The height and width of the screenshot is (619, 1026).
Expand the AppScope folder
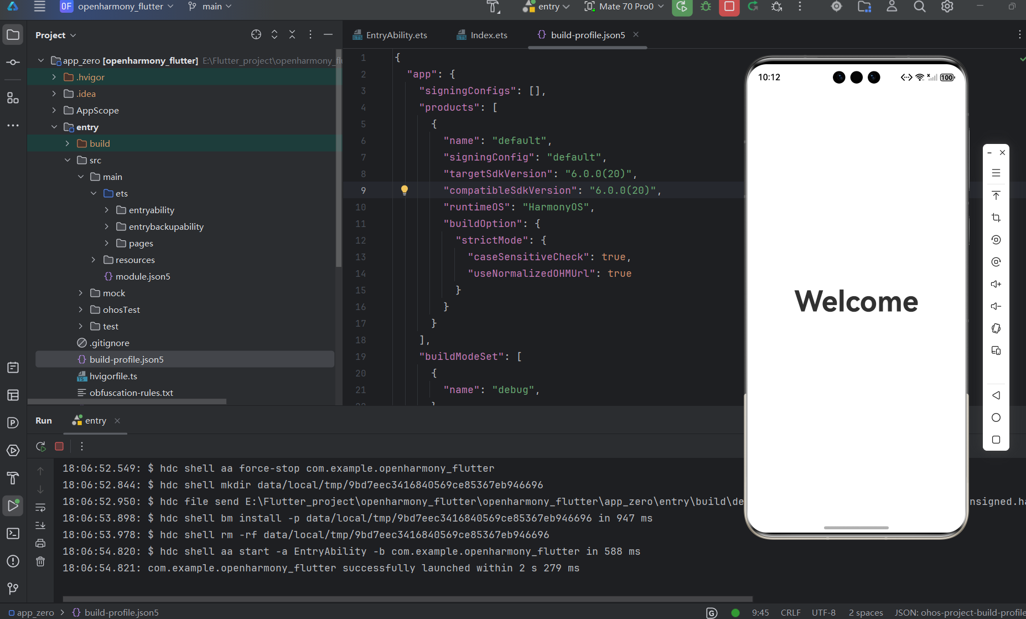[x=54, y=110]
